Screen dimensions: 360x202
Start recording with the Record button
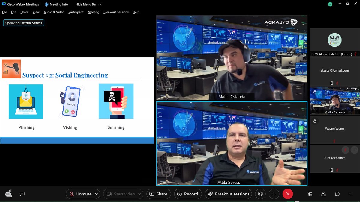click(x=188, y=194)
